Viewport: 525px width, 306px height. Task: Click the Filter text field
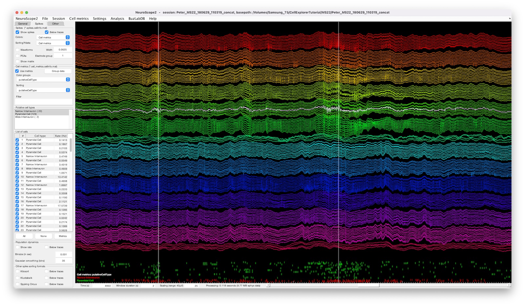click(x=43, y=102)
